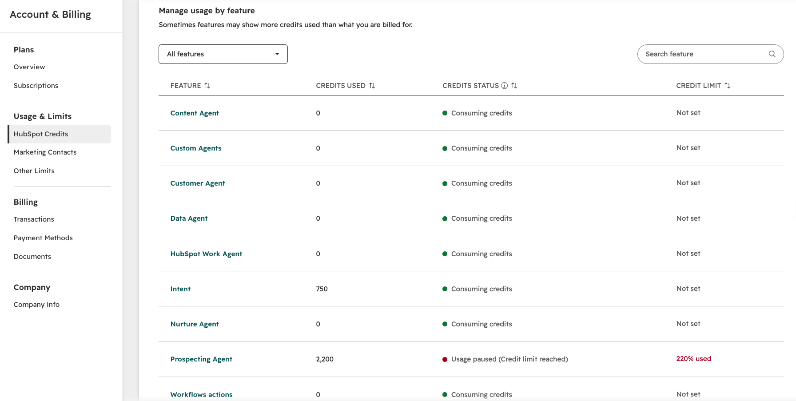
Task: Click the Account & Billing heading
Action: tap(50, 15)
